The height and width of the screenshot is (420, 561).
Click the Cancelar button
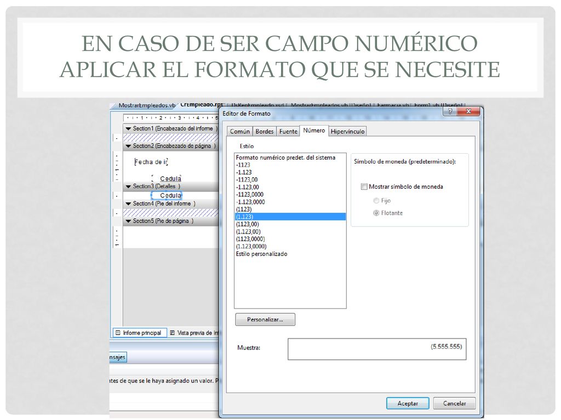tap(454, 403)
